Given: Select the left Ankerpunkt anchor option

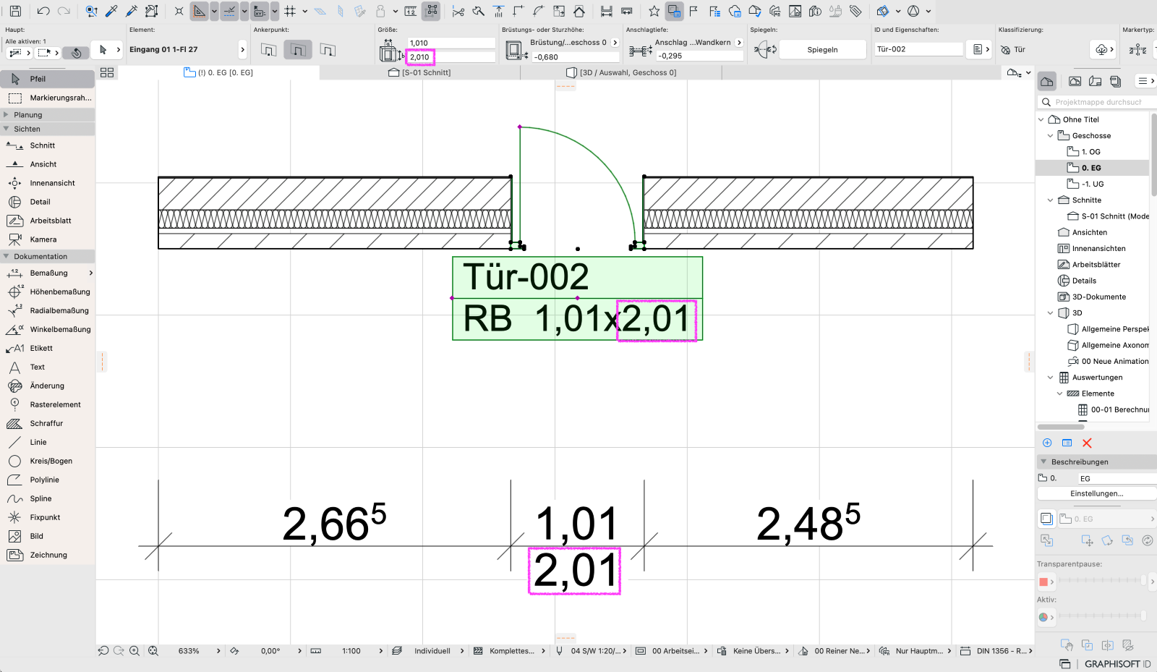Looking at the screenshot, I should (268, 50).
